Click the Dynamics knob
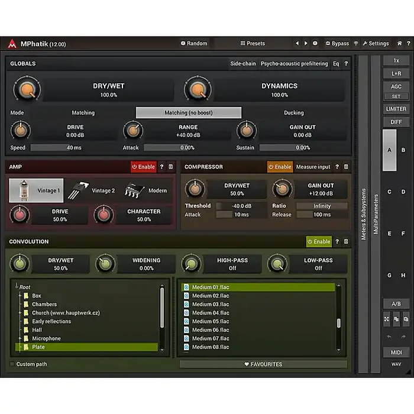Image resolution: width=414 pixels, height=414 pixels. point(198,89)
